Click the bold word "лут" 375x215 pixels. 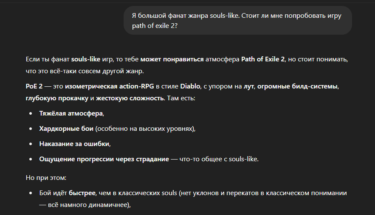click(x=248, y=86)
